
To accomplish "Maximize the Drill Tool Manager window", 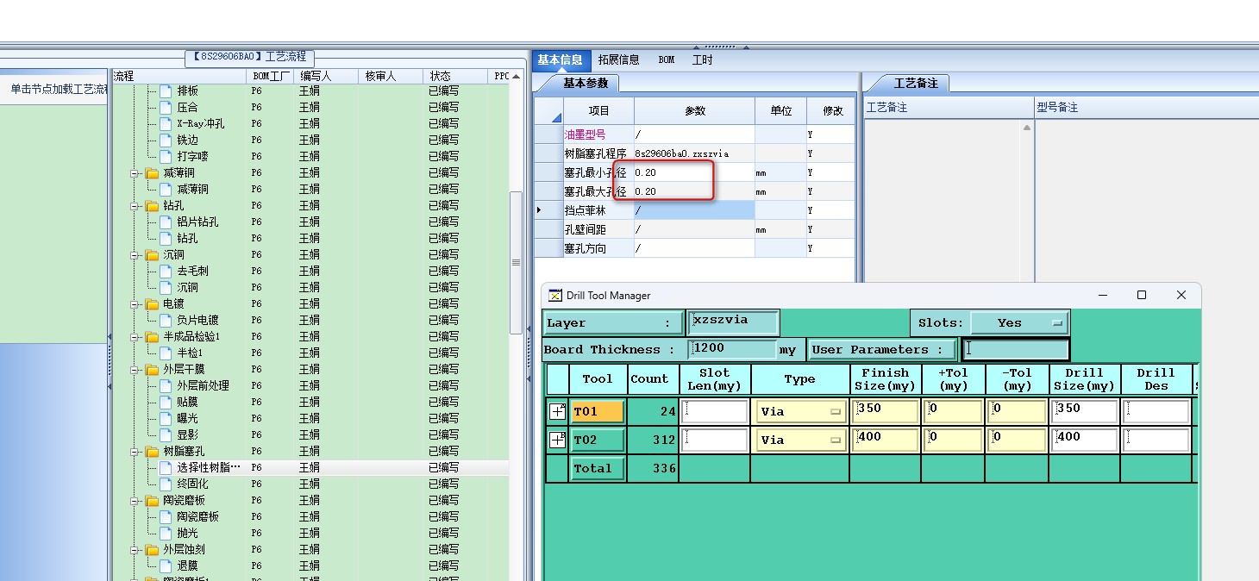I will click(x=1142, y=295).
